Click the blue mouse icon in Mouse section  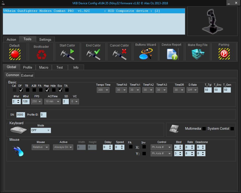coord(18,151)
